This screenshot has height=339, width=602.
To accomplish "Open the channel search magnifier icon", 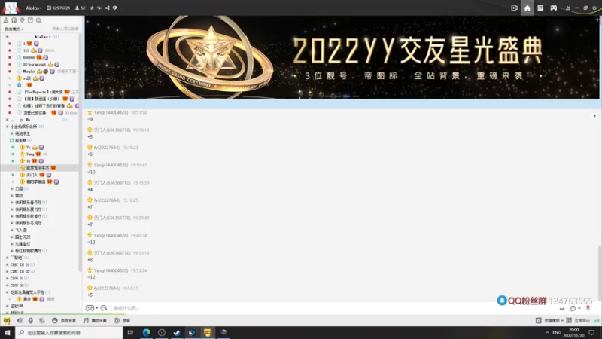I will coord(38,20).
